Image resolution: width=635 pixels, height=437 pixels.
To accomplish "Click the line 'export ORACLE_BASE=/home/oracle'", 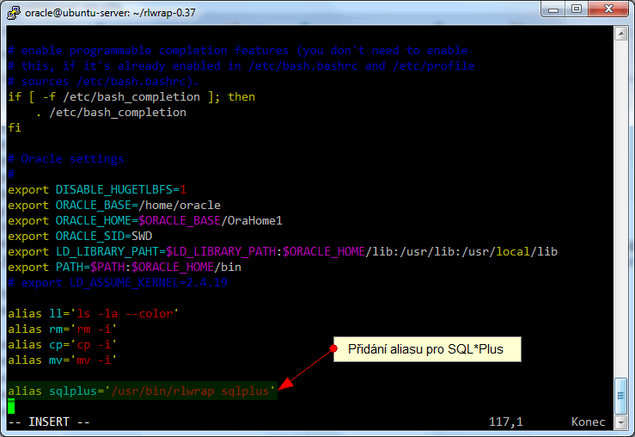I will pos(114,205).
